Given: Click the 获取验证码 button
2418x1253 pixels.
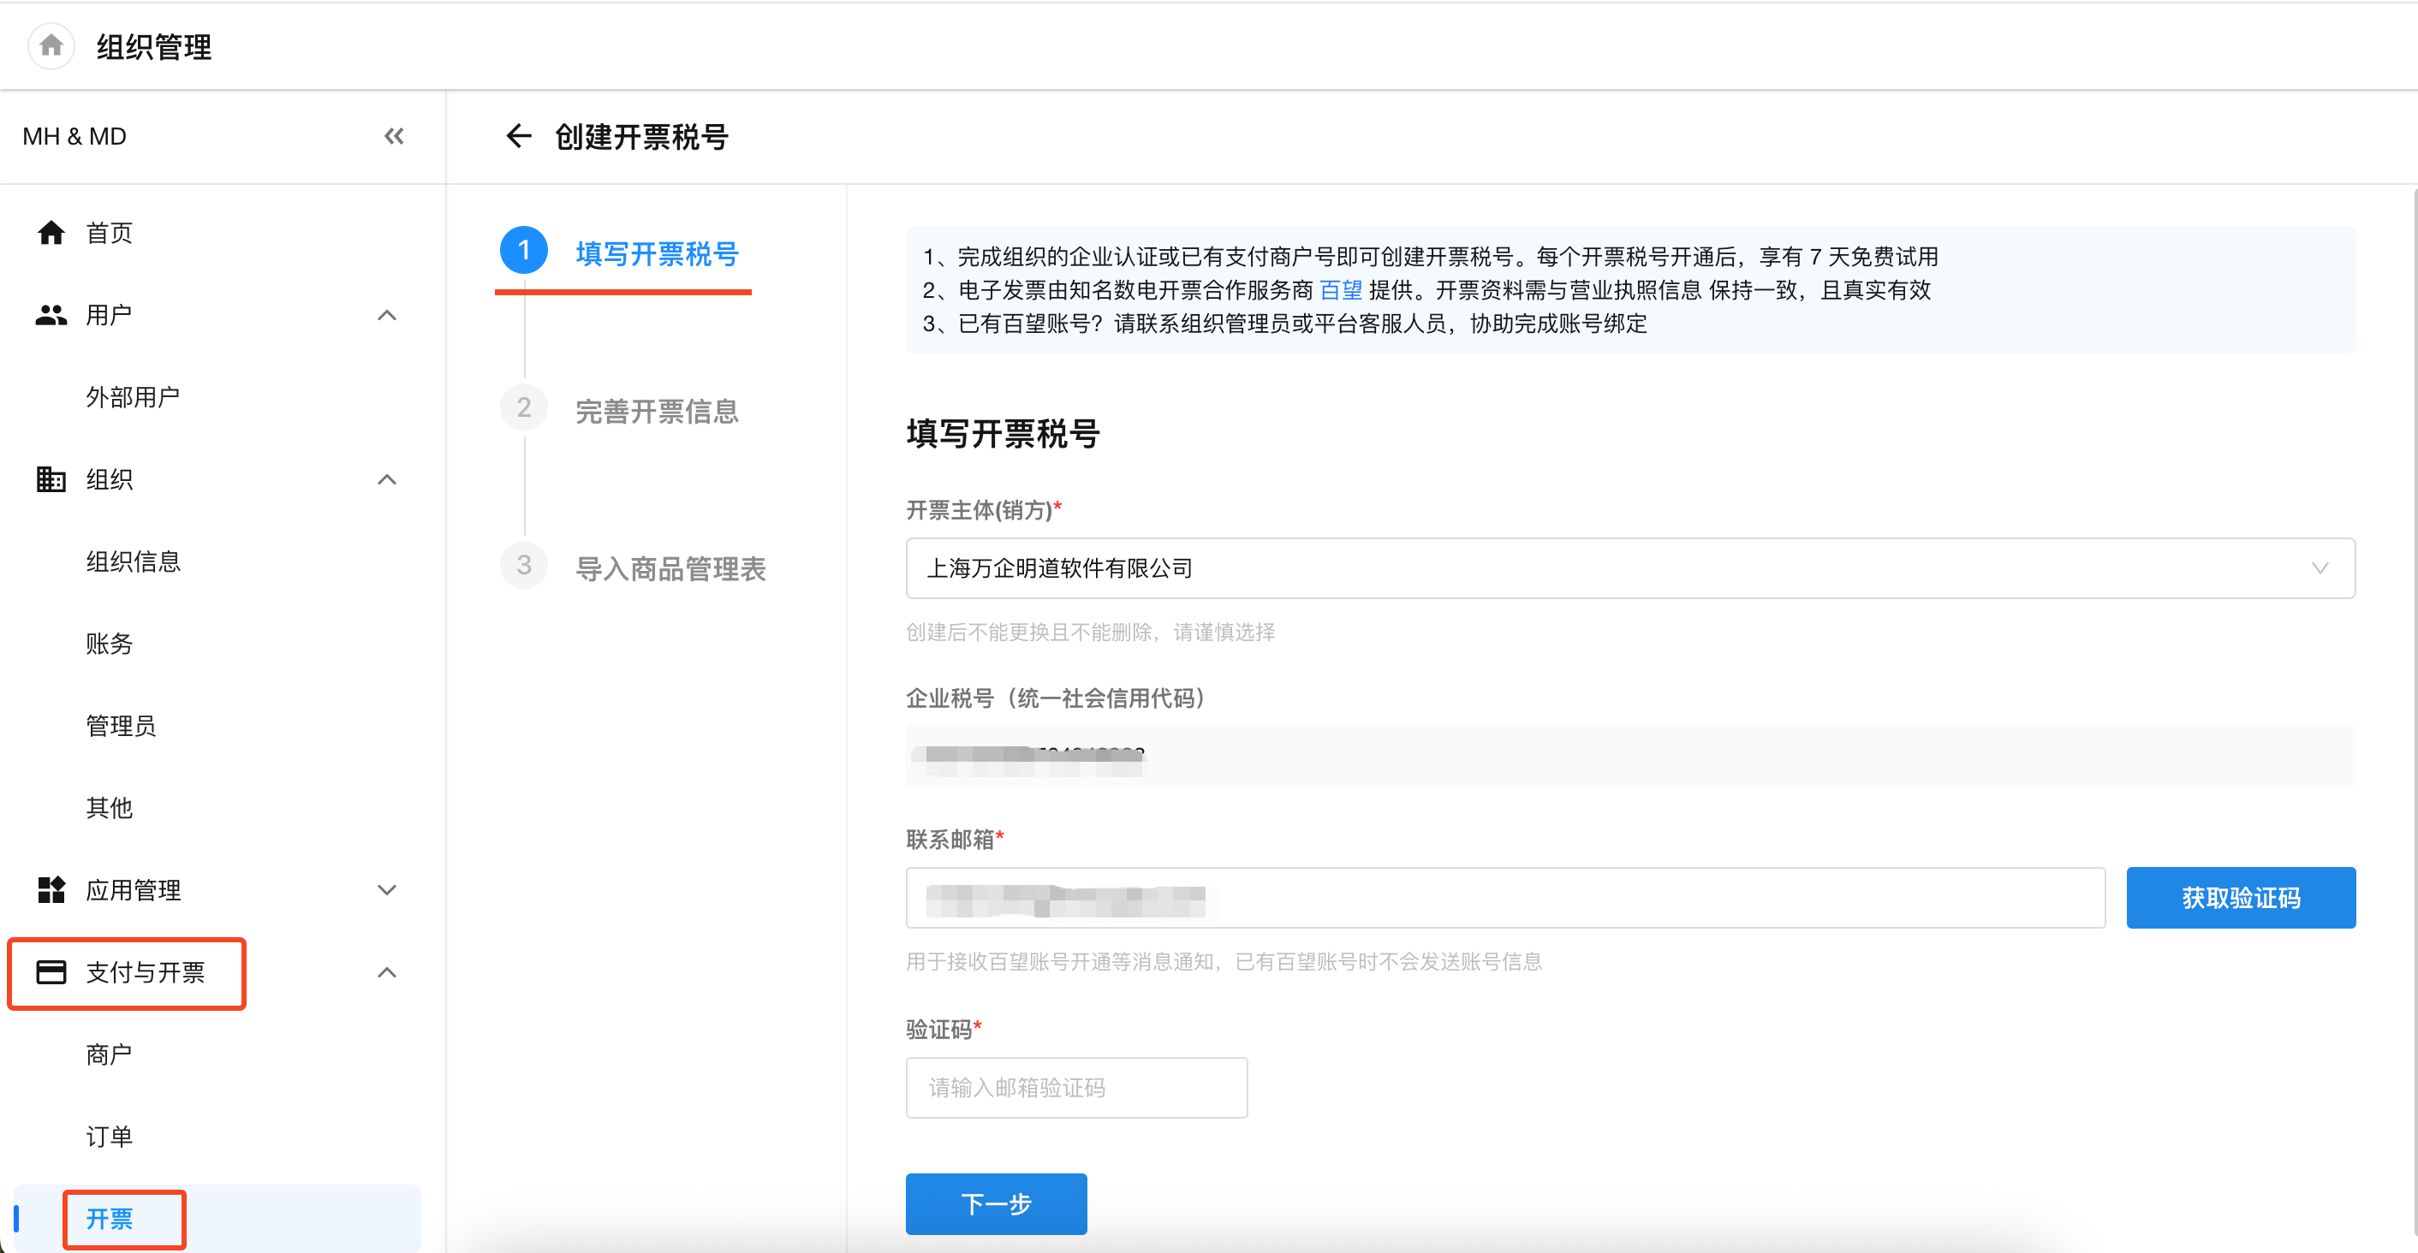Looking at the screenshot, I should [x=2240, y=897].
